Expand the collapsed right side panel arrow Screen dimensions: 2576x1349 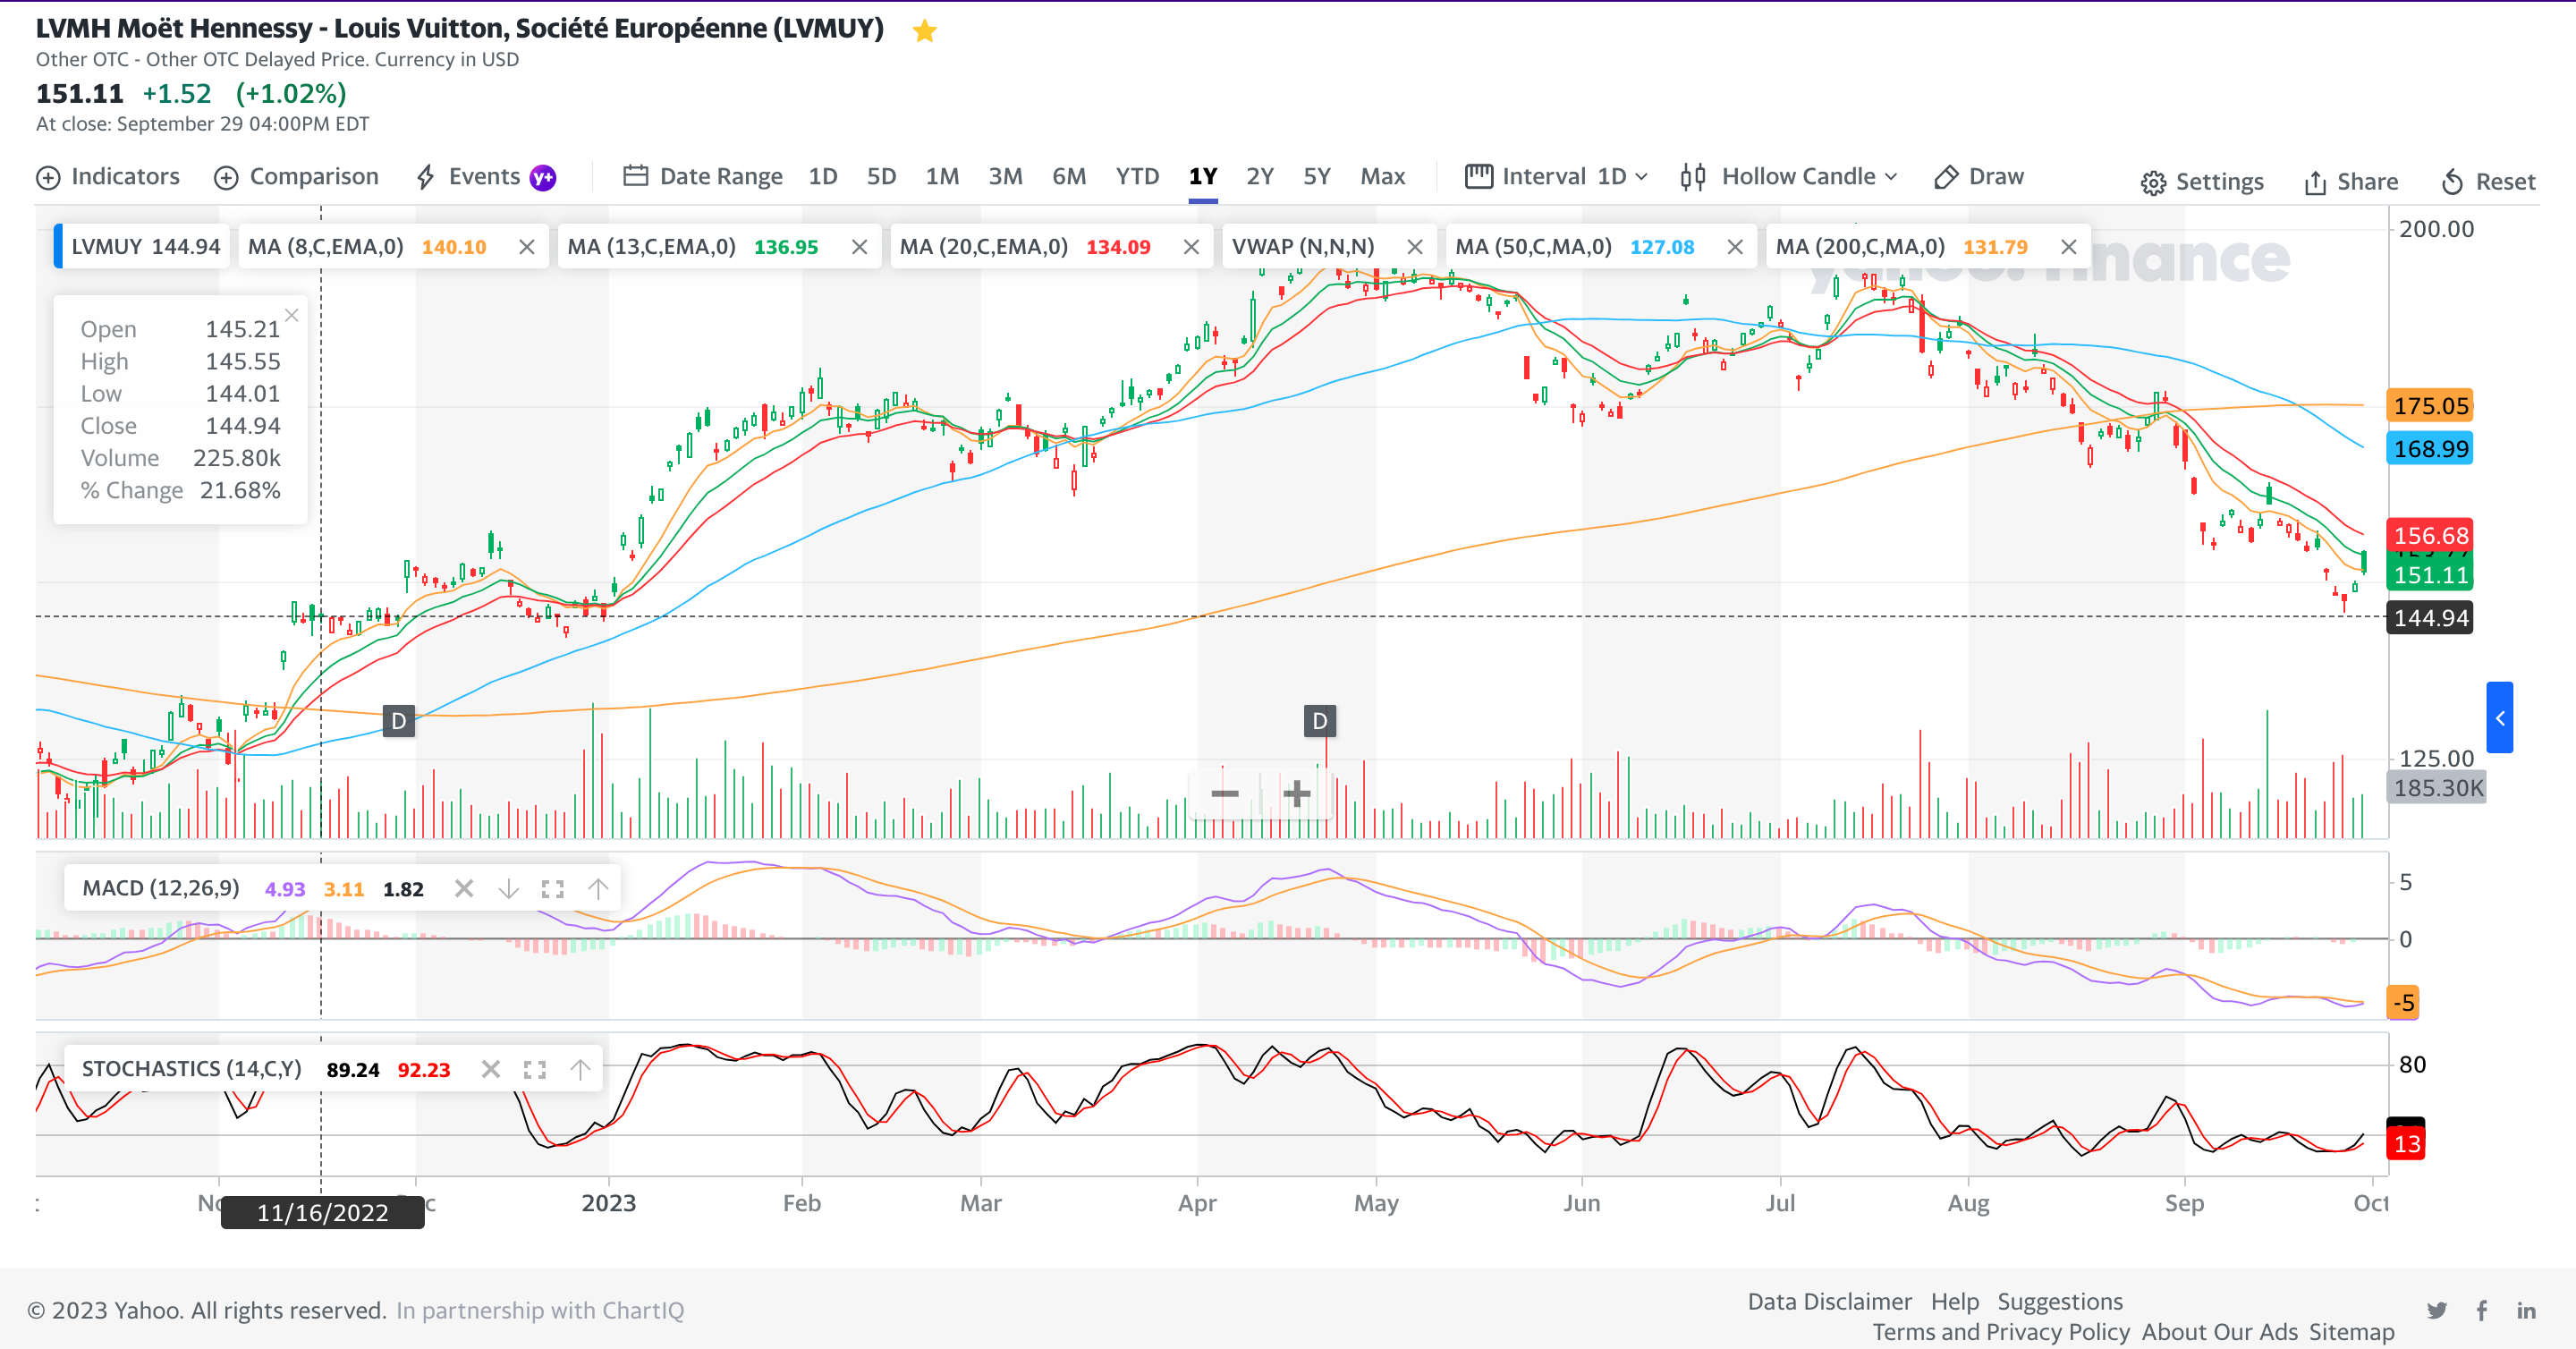coord(2499,717)
